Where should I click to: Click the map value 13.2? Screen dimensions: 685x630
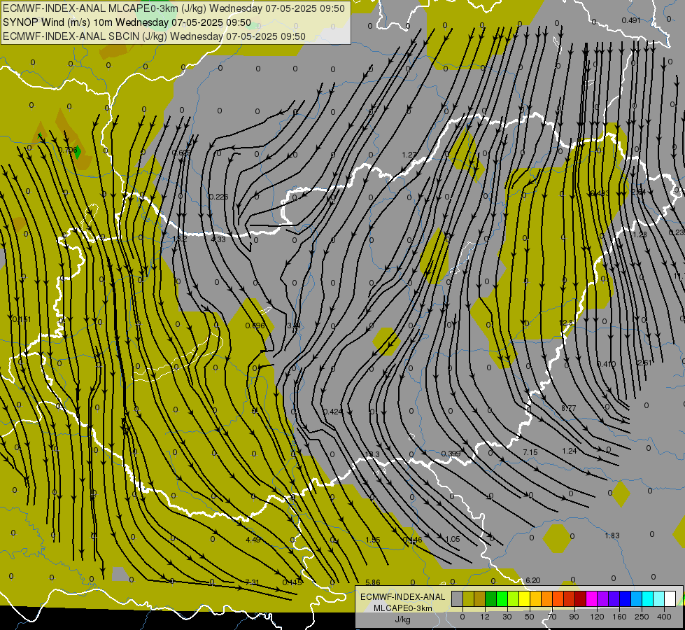(180, 239)
